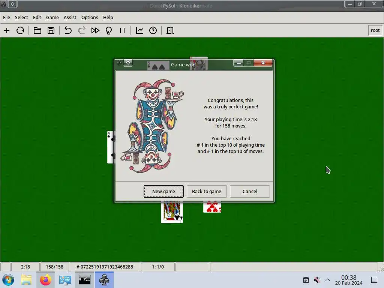This screenshot has height=288, width=384.
Task: Open the Edit menu
Action: click(x=37, y=17)
